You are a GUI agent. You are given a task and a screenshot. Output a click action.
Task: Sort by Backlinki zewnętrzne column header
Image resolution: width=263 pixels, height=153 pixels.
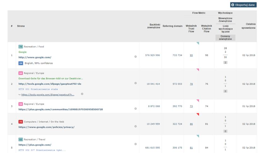click(x=154, y=26)
